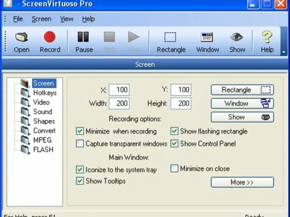Select Convert in the settings tree
290x217 pixels.
44,131
